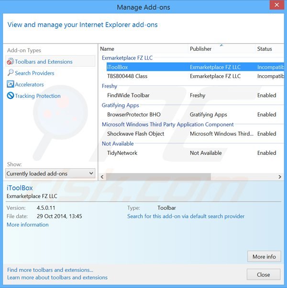
Task: Click the Toolbars and Extensions icon
Action: click(x=10, y=62)
